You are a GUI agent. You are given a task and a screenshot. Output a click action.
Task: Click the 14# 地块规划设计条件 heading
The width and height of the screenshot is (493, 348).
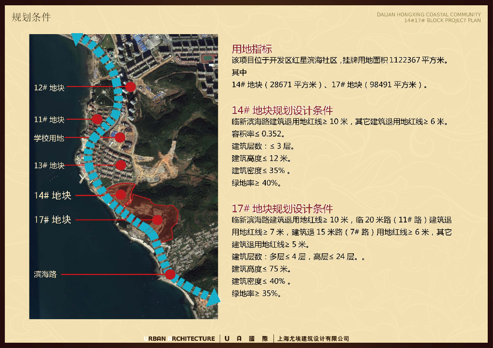tap(282, 110)
